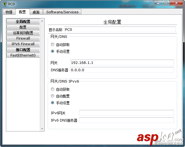Image resolution: width=185 pixels, height=147 pixels.
Task: Click the 接口配置 sidebar button
Action: [23, 49]
